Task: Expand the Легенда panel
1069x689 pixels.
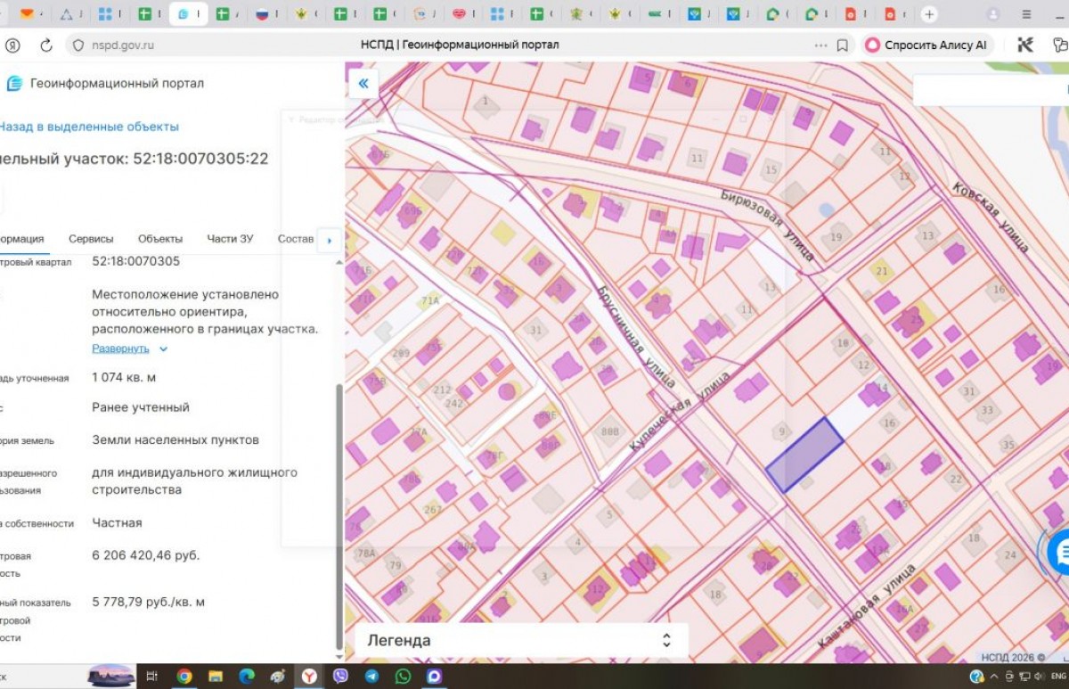Action: pos(665,640)
